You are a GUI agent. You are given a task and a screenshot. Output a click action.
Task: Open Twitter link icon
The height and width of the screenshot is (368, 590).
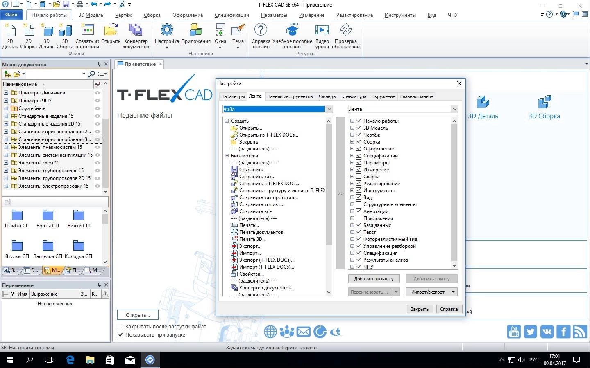click(530, 331)
